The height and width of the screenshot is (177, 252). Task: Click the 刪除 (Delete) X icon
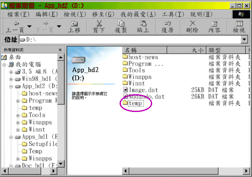192,24
